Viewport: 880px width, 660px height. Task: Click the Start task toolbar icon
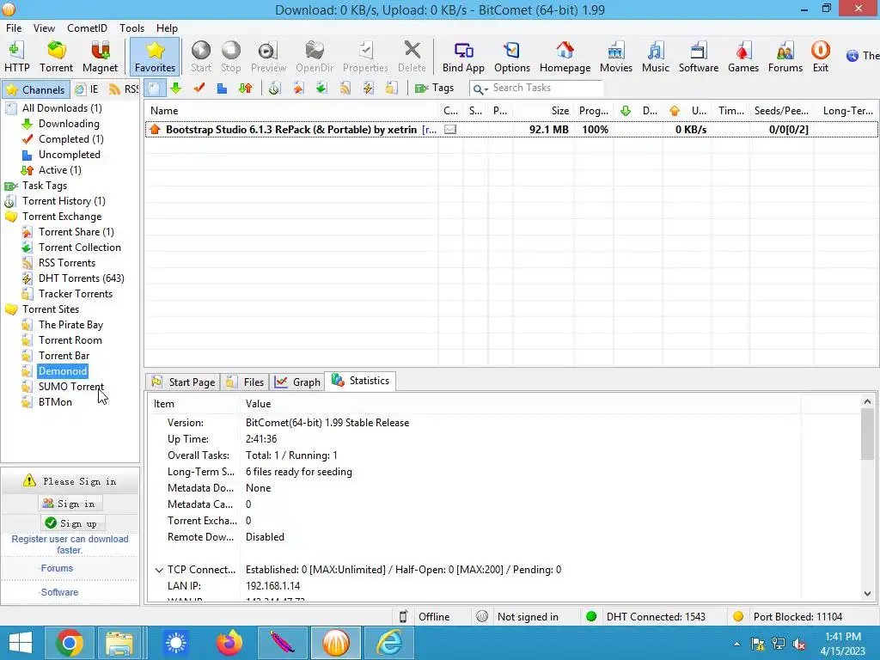tap(201, 57)
